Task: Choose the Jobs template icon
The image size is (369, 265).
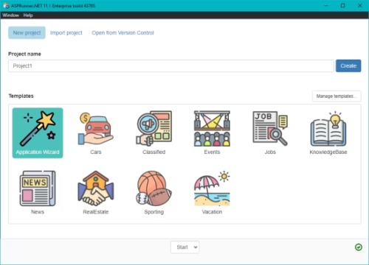Action: pyautogui.click(x=270, y=128)
